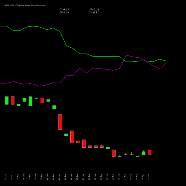Click the '25 Aug' date axis label

pos(113,177)
